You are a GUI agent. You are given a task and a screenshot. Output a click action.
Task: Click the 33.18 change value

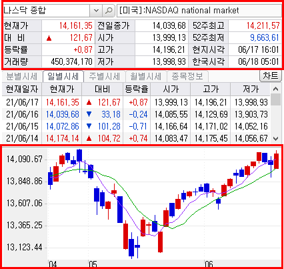(x=111, y=114)
